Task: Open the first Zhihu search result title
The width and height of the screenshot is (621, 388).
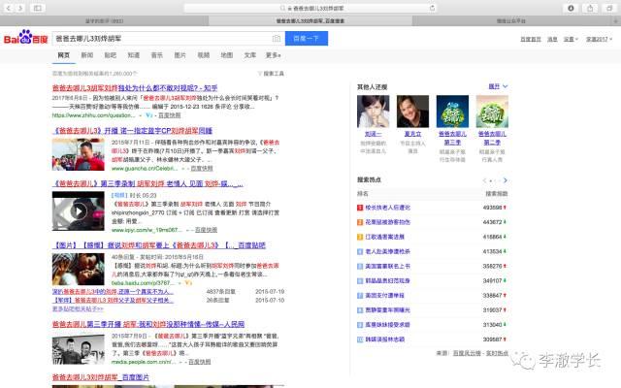Action: coord(135,88)
